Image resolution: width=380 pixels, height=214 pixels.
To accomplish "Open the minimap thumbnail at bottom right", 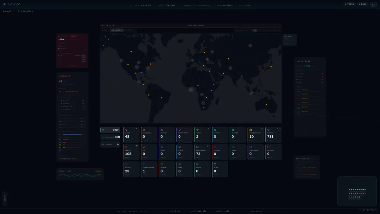I will point(357,191).
